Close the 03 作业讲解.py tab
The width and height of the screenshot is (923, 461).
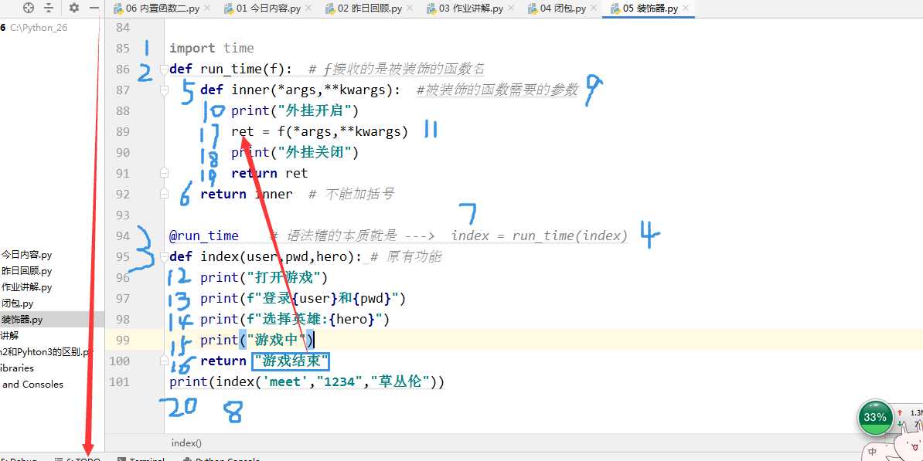click(x=512, y=8)
